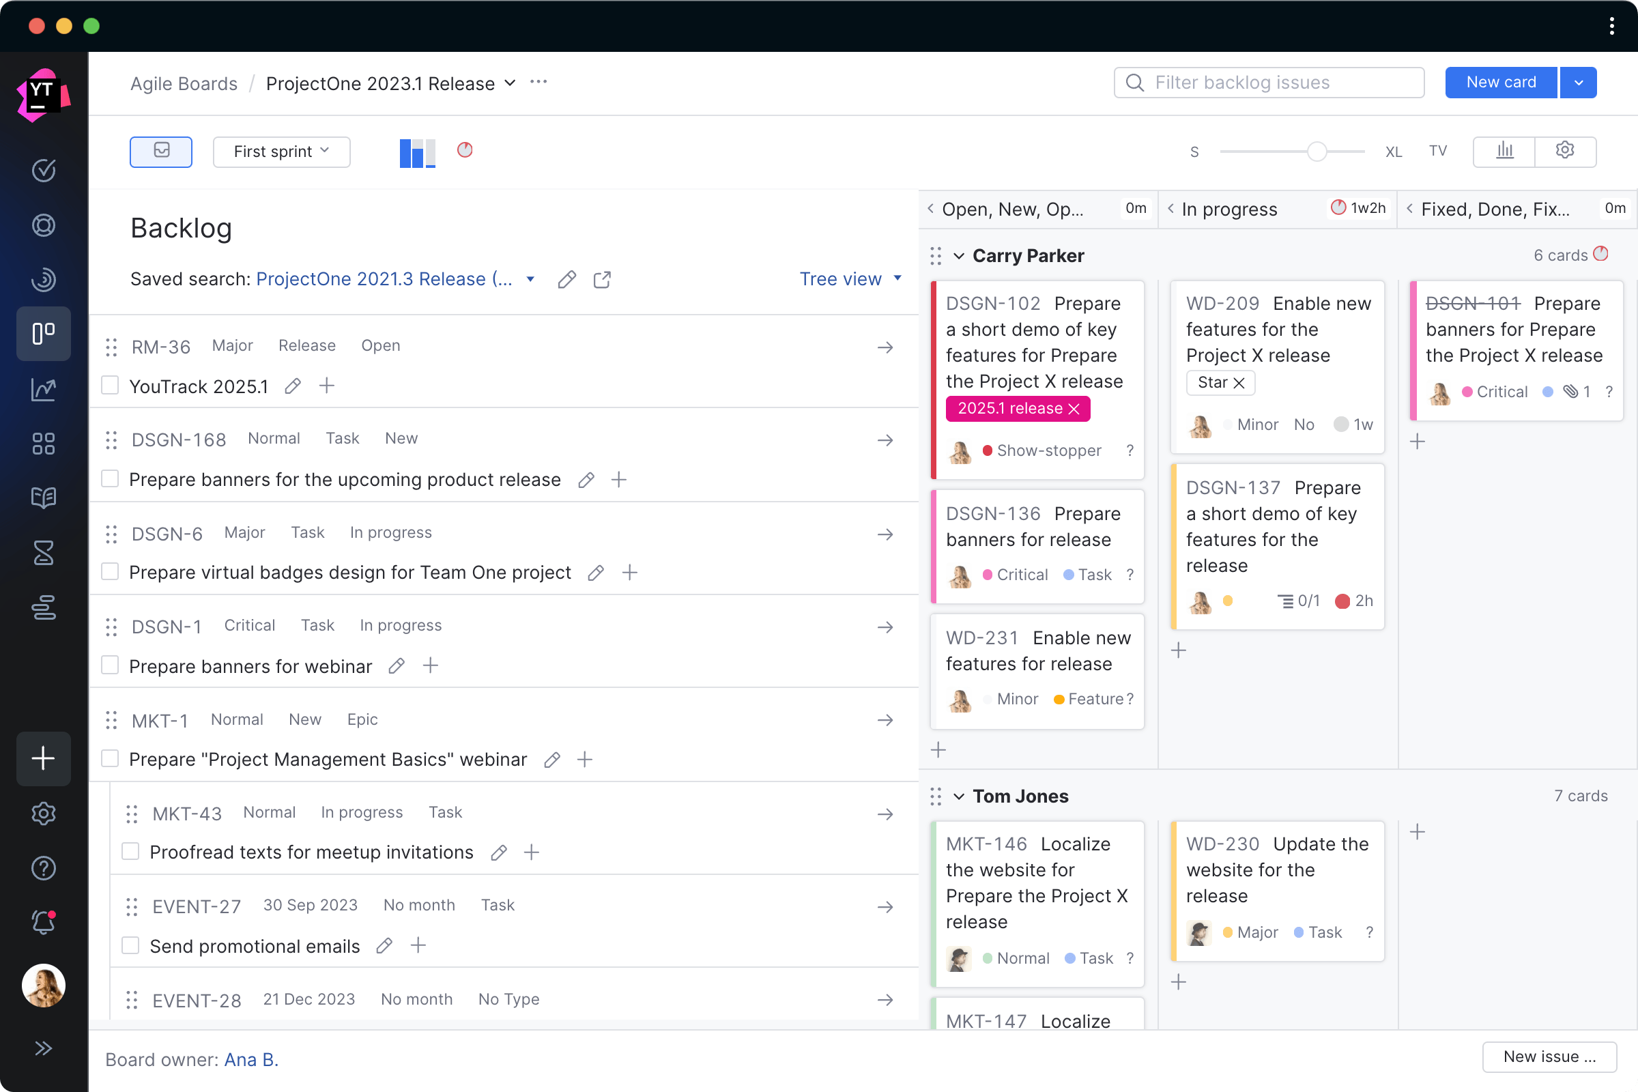Open the Agile Boards icon in sidebar

coord(43,334)
